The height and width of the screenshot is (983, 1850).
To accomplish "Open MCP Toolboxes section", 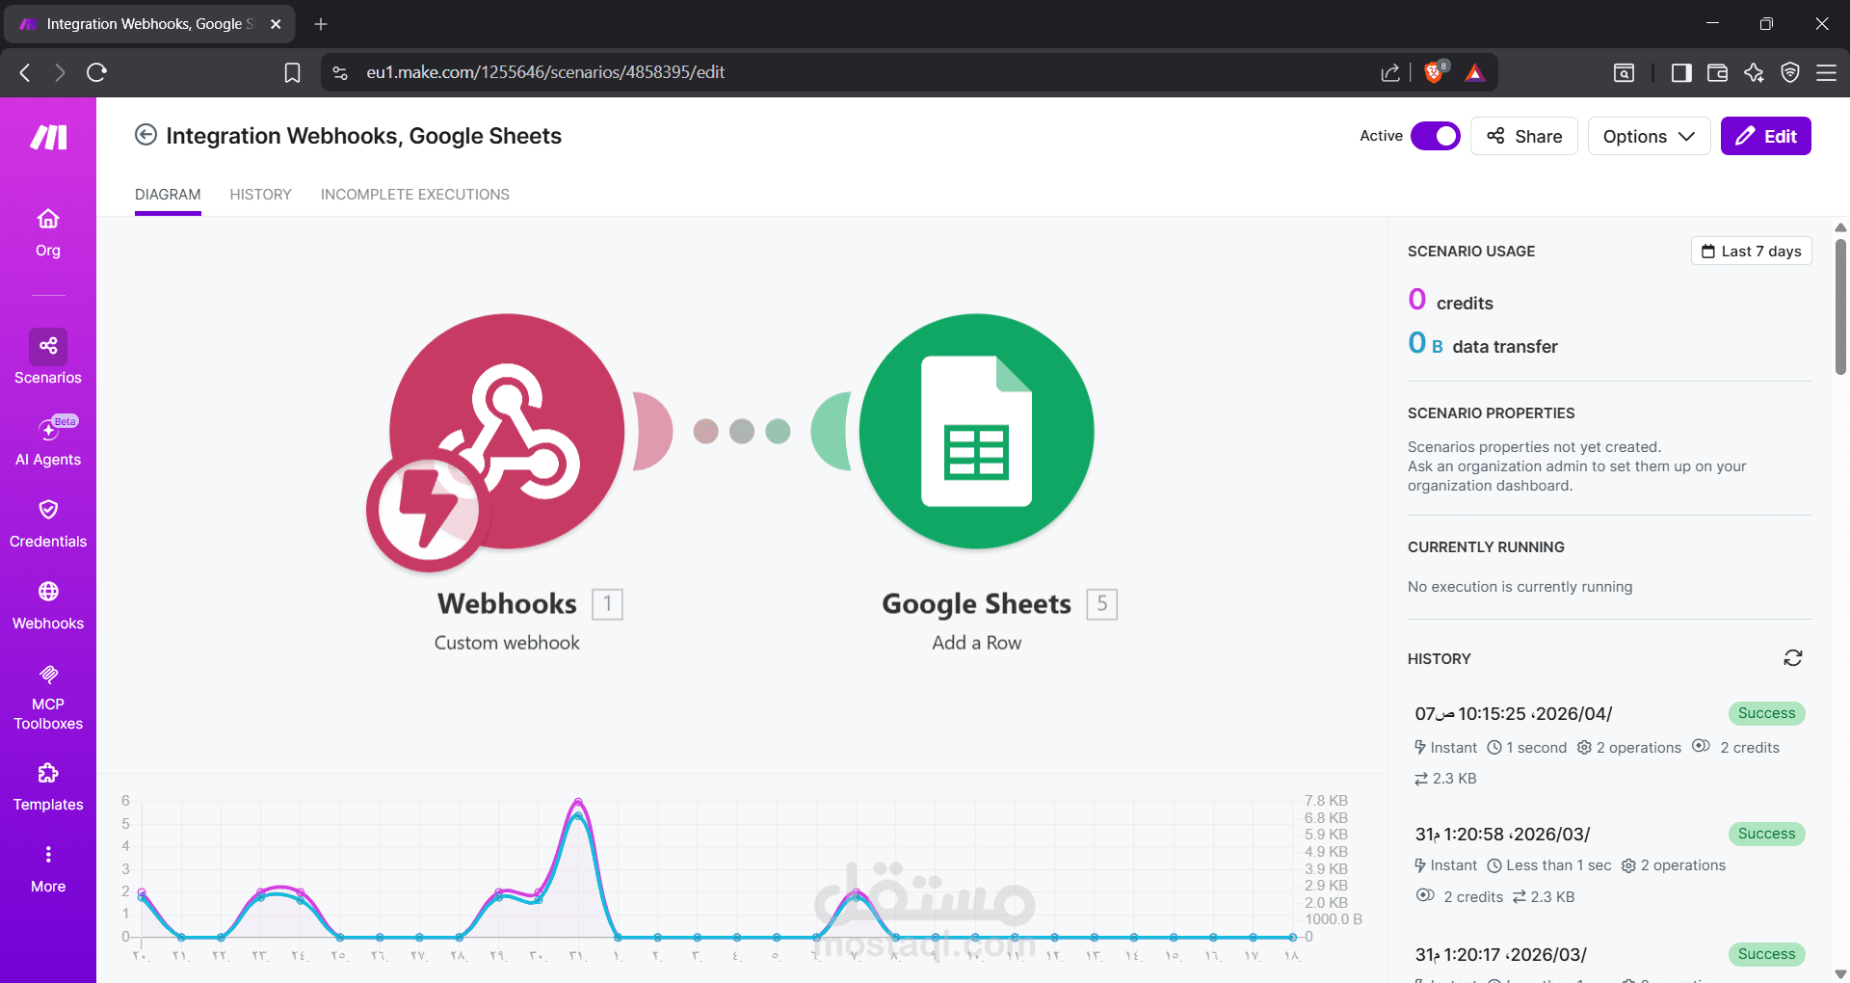I will point(48,698).
